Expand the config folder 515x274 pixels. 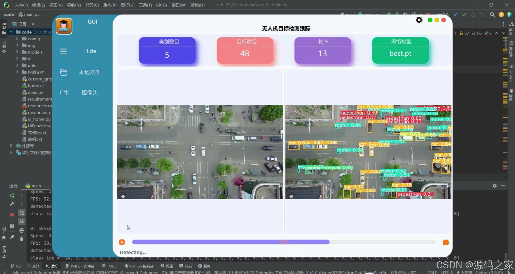pos(17,39)
